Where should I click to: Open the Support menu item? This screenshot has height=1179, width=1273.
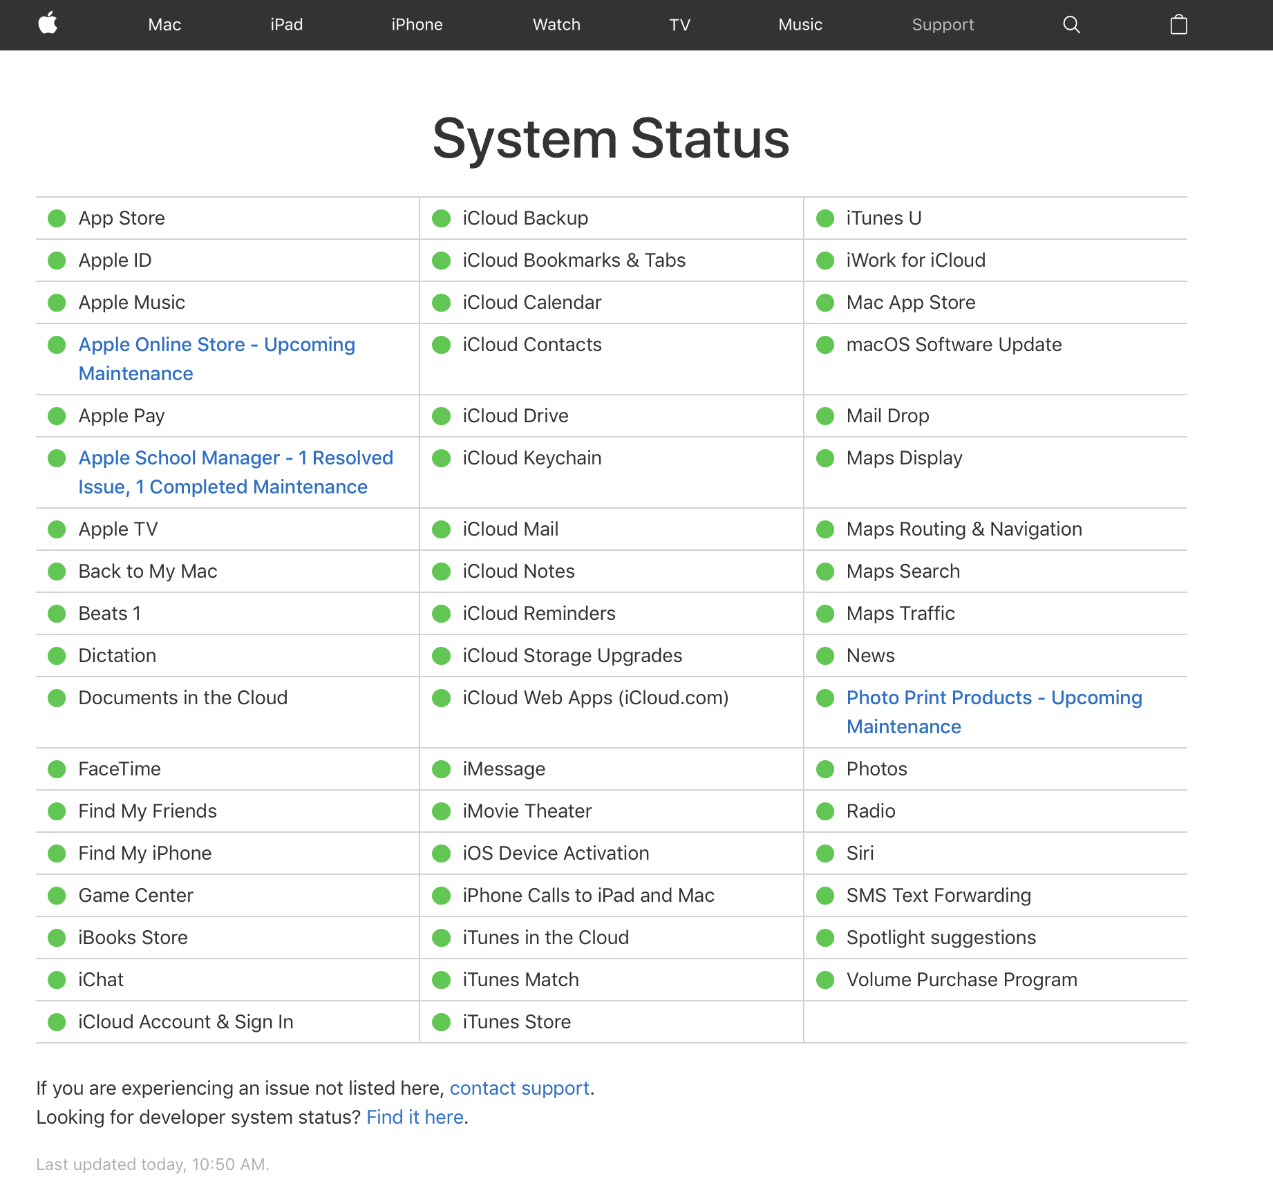pyautogui.click(x=943, y=24)
